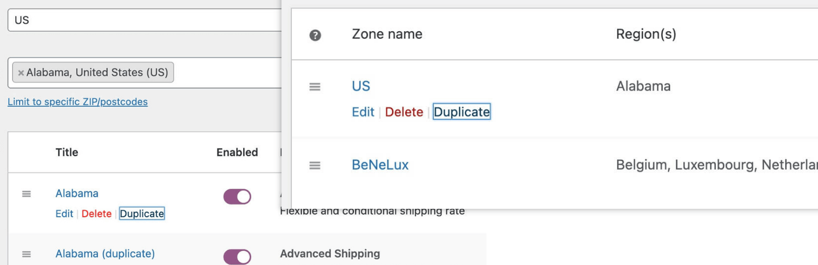Screen dimensions: 818x265
Task: Click the help question mark icon
Action: (x=315, y=36)
